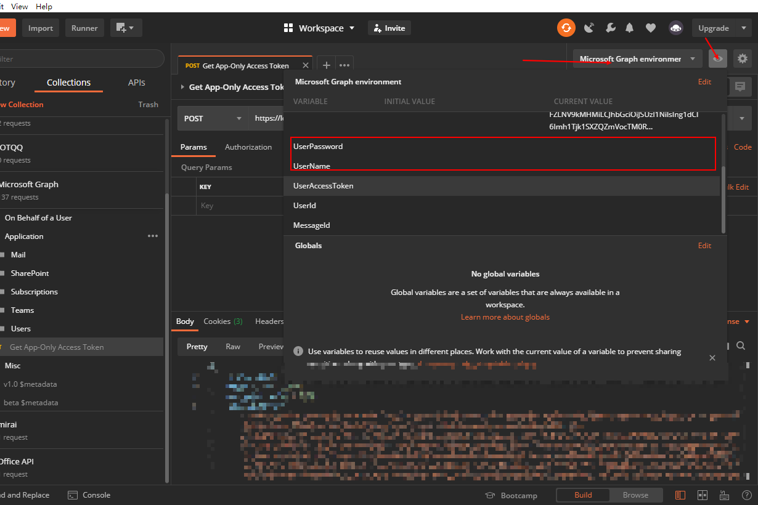The image size is (758, 505).
Task: Click the Upgrade button
Action: (x=714, y=28)
